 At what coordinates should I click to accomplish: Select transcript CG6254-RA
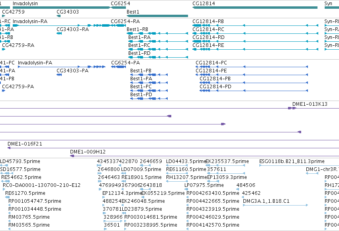click(x=118, y=25)
